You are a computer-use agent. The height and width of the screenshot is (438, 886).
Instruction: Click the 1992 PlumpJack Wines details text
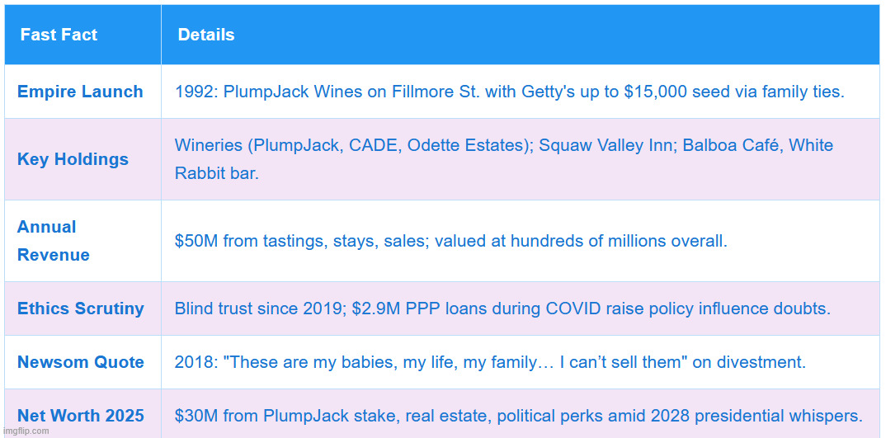[x=509, y=92]
